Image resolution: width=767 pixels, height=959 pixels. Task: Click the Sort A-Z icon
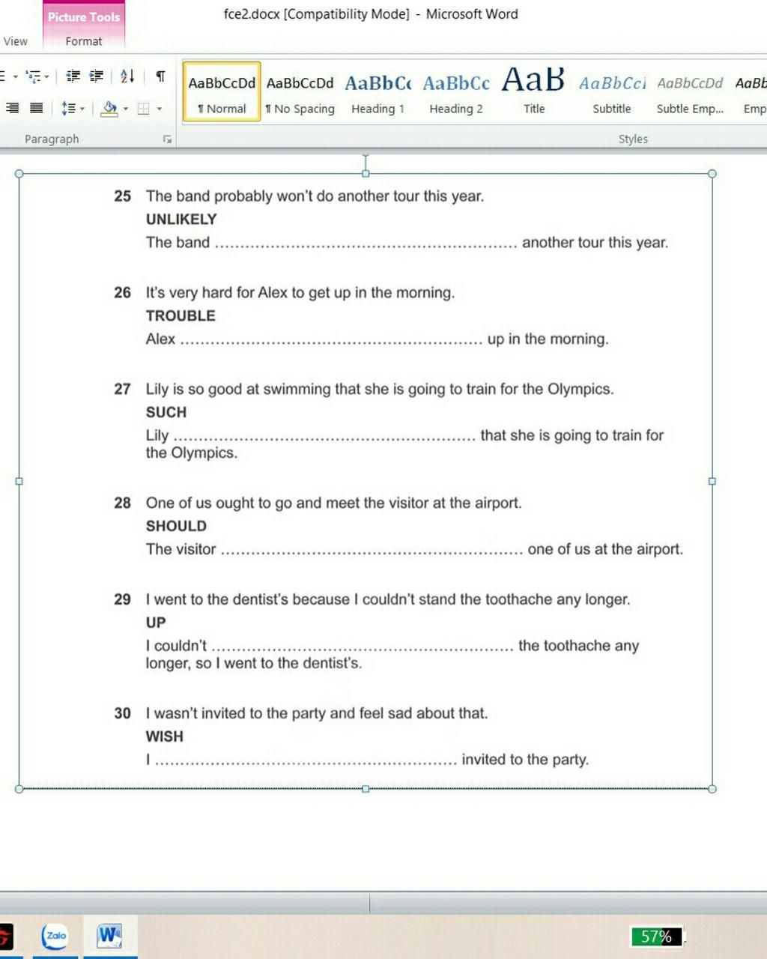click(x=127, y=76)
